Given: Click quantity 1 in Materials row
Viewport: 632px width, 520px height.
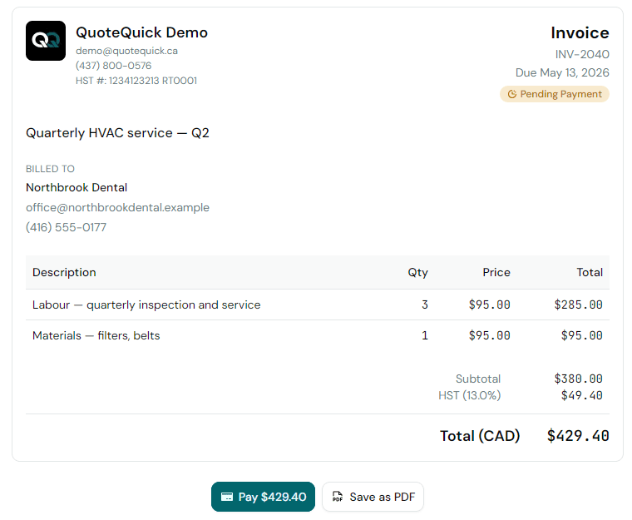Looking at the screenshot, I should [x=425, y=335].
